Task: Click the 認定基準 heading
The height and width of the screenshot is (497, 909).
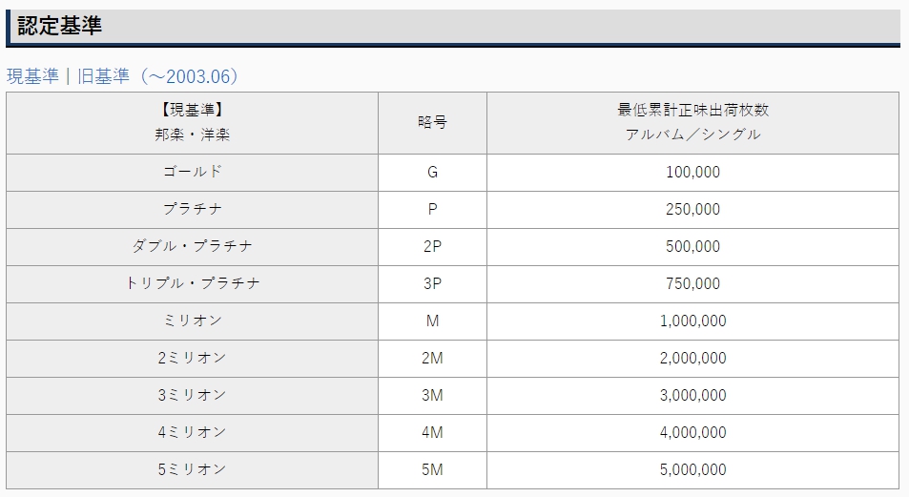Action: coord(60,26)
